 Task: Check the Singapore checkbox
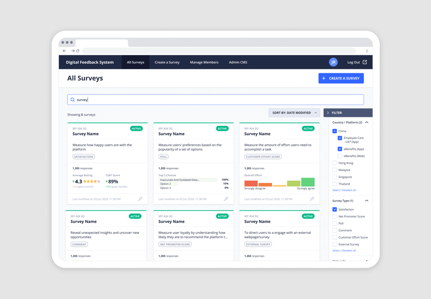tap(335, 177)
